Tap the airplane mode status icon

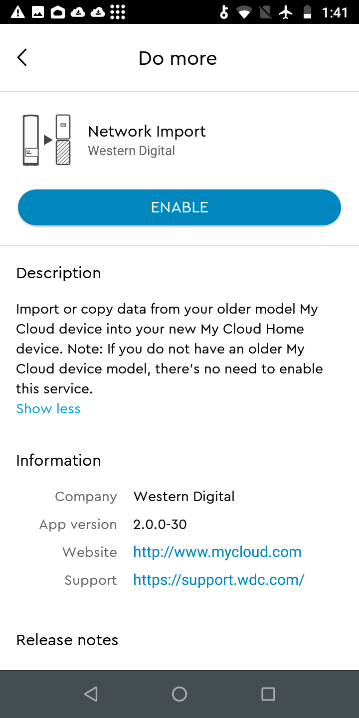(286, 11)
